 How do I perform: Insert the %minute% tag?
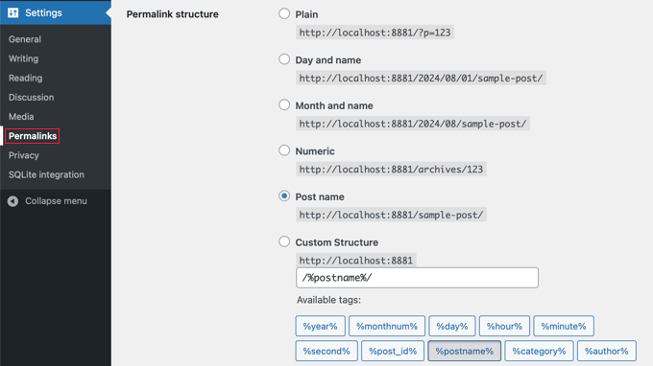pos(564,326)
